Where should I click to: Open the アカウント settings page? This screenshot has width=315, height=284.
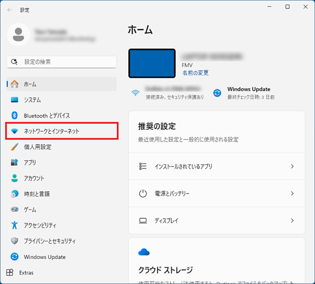(x=62, y=178)
